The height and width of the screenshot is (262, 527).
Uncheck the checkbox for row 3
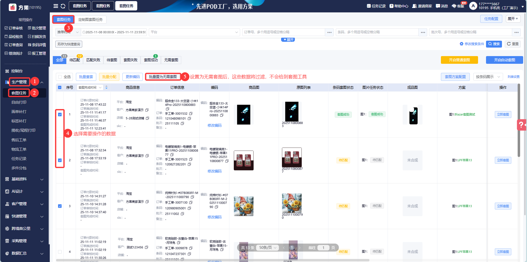[x=60, y=206]
